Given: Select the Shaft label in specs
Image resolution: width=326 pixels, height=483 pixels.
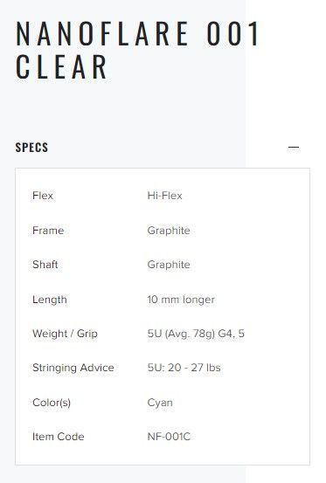Looking at the screenshot, I should click(45, 265).
